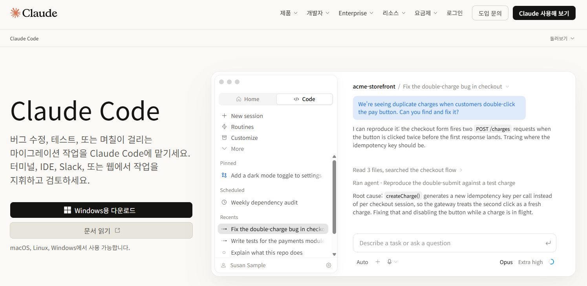
Task: Click the Windows logo on the download button
Action: point(68,210)
